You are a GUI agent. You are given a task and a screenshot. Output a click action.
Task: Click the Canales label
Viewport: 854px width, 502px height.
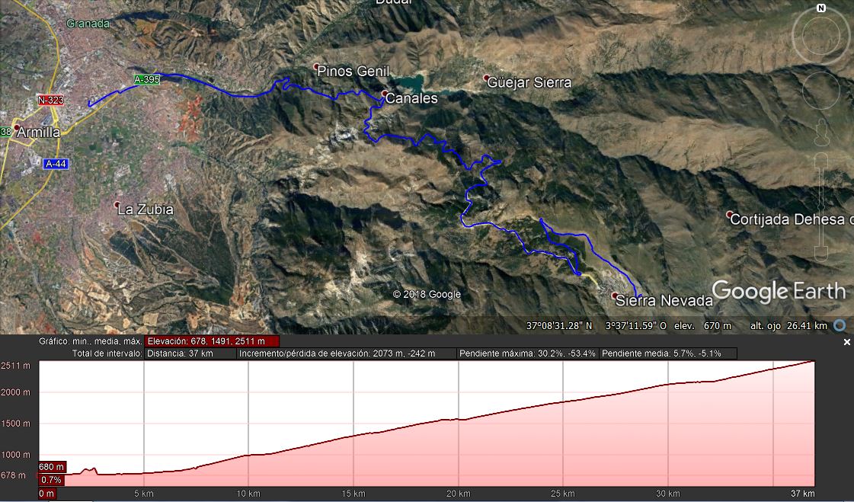coord(411,98)
